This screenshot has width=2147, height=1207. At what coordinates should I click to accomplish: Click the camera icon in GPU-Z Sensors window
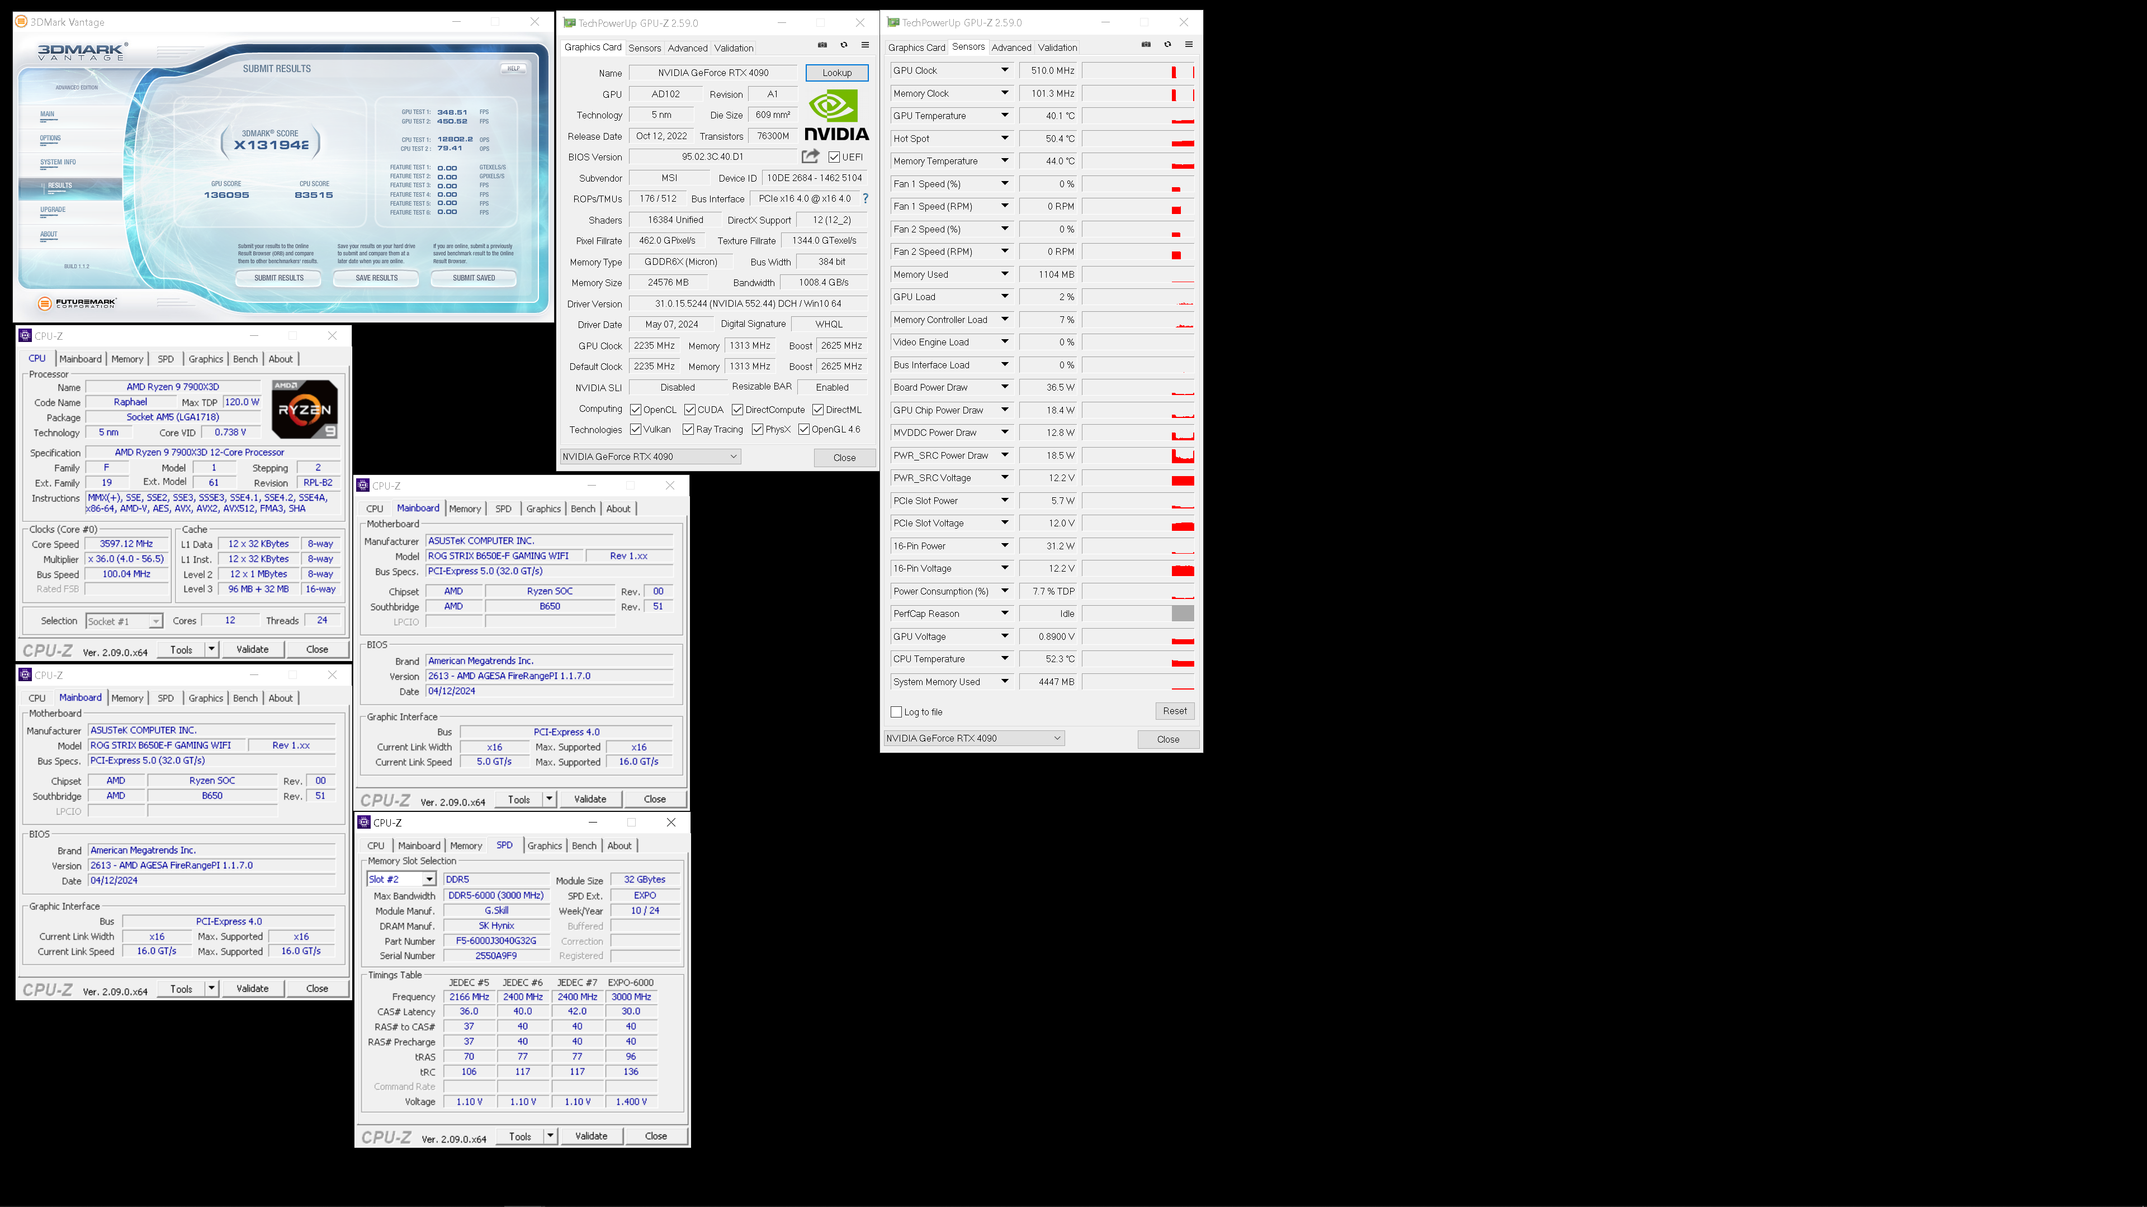(x=1146, y=44)
